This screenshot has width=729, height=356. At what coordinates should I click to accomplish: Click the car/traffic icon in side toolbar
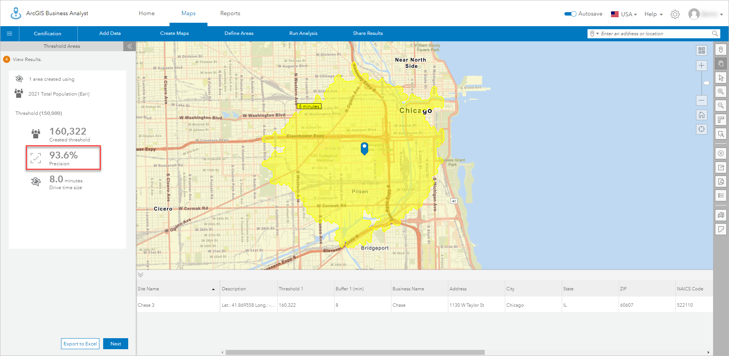721,215
